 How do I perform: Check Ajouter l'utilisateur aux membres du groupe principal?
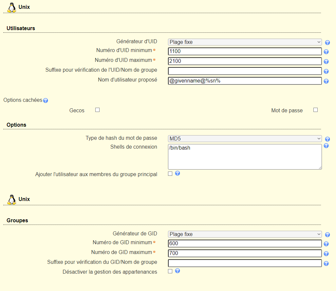[170, 174]
